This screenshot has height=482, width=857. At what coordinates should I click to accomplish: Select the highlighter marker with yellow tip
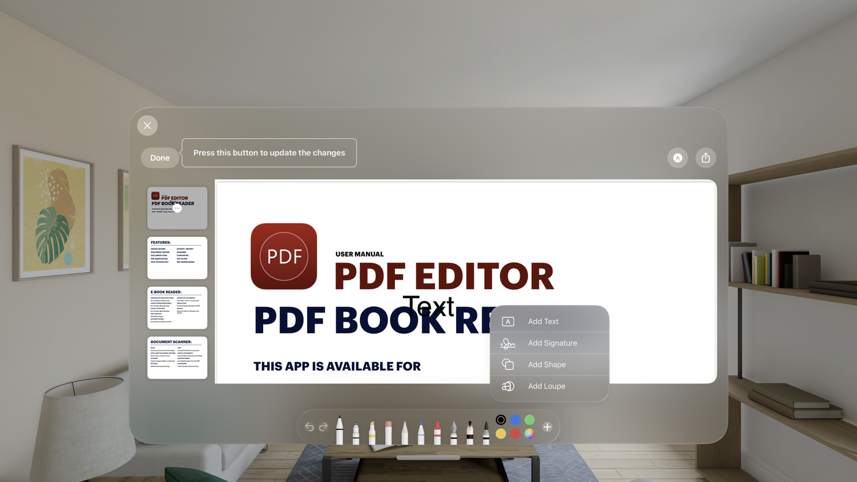pyautogui.click(x=372, y=432)
